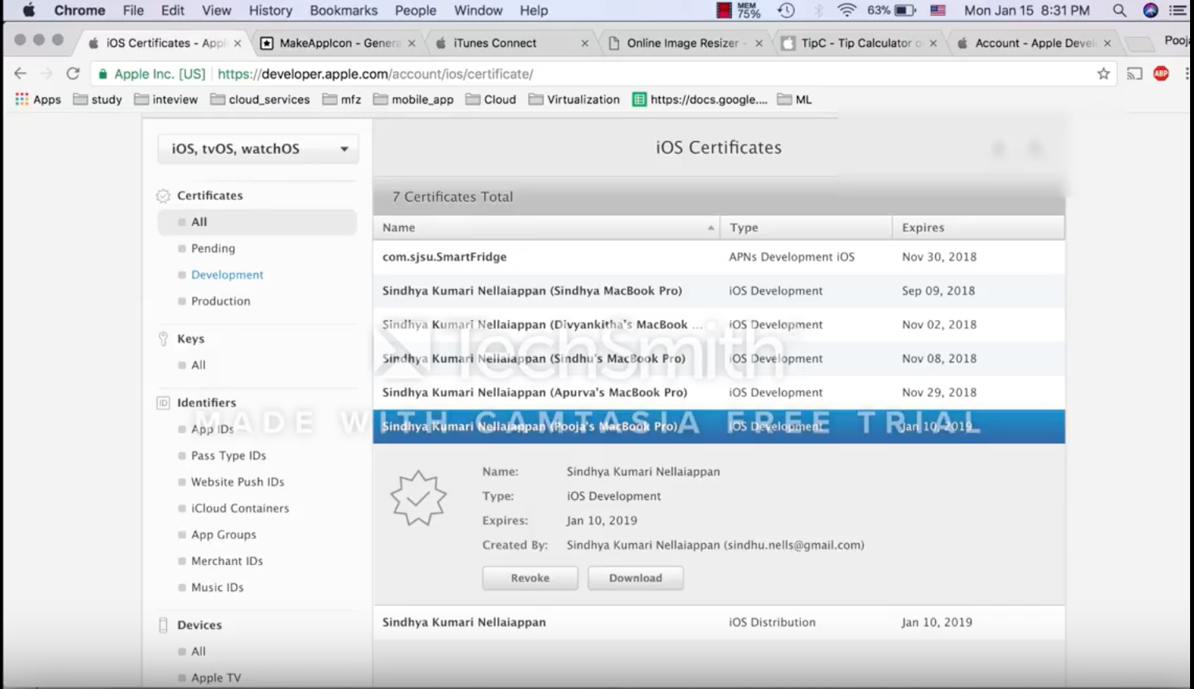
Task: Collapse the selected Pooja's MacBook Pro row
Action: tap(719, 427)
